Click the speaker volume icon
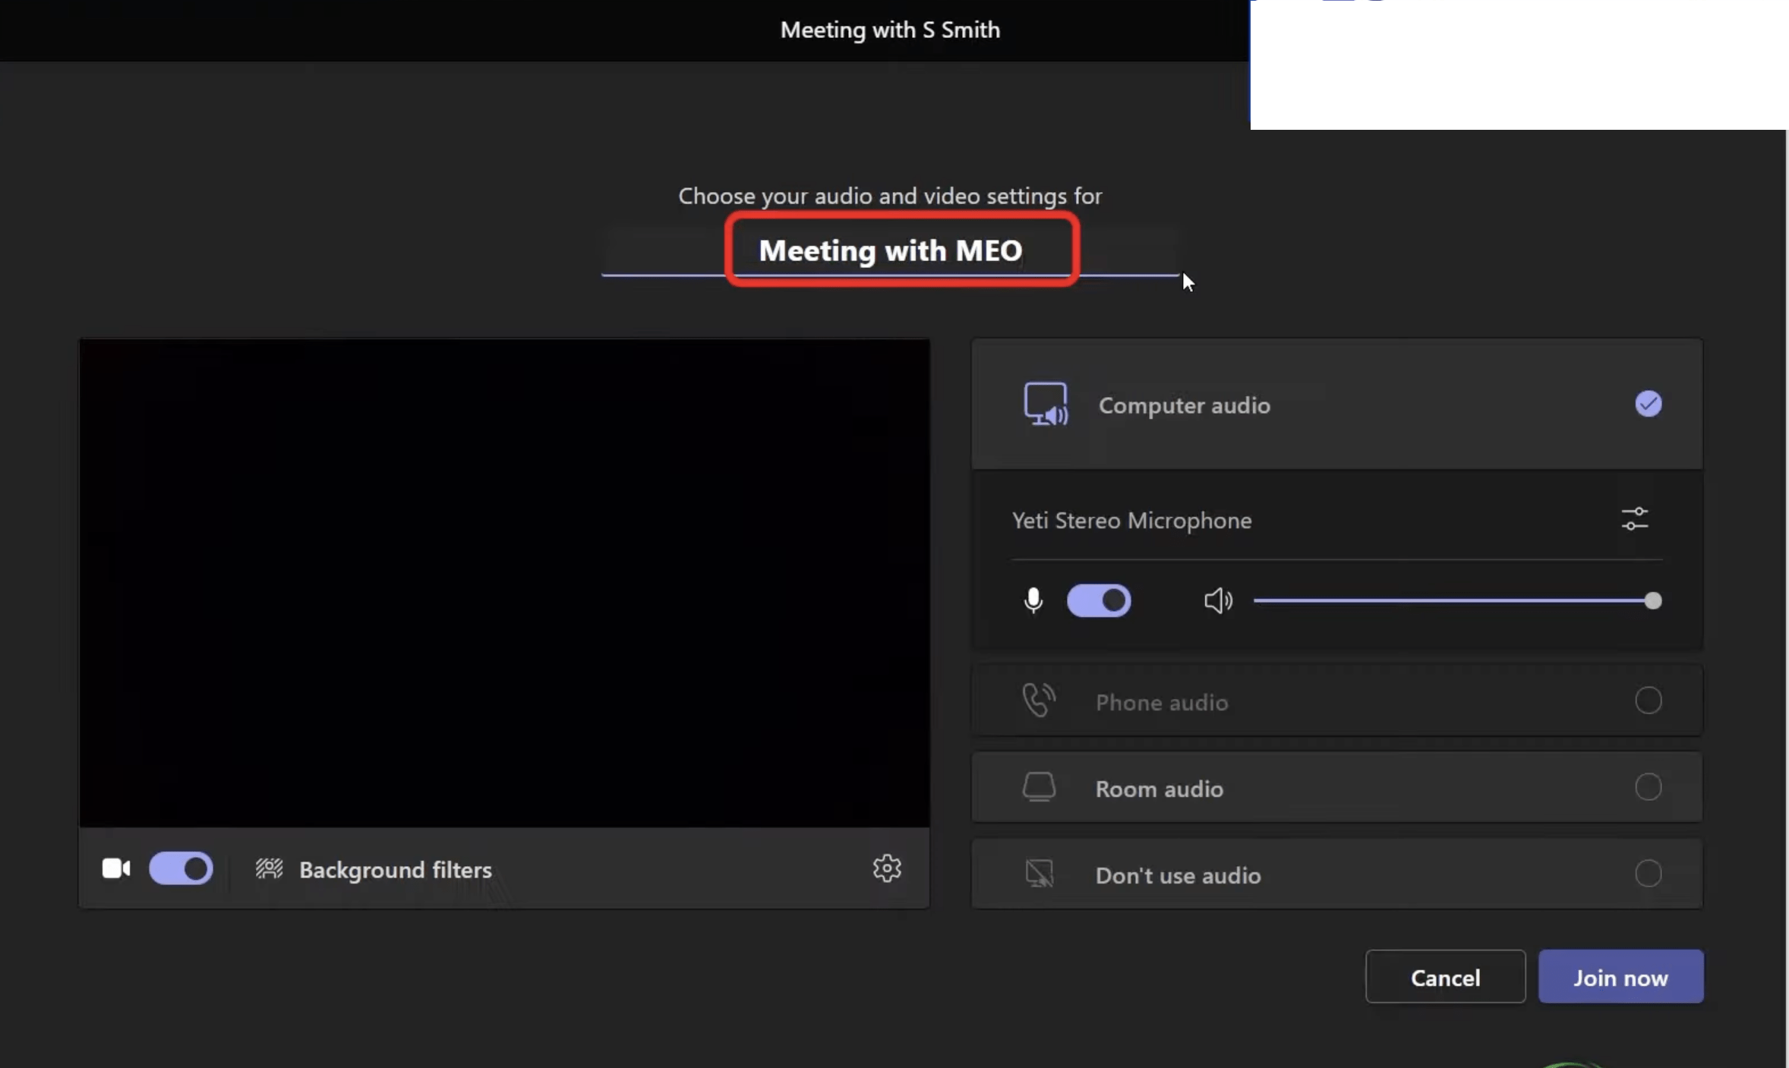This screenshot has width=1789, height=1068. (1218, 600)
